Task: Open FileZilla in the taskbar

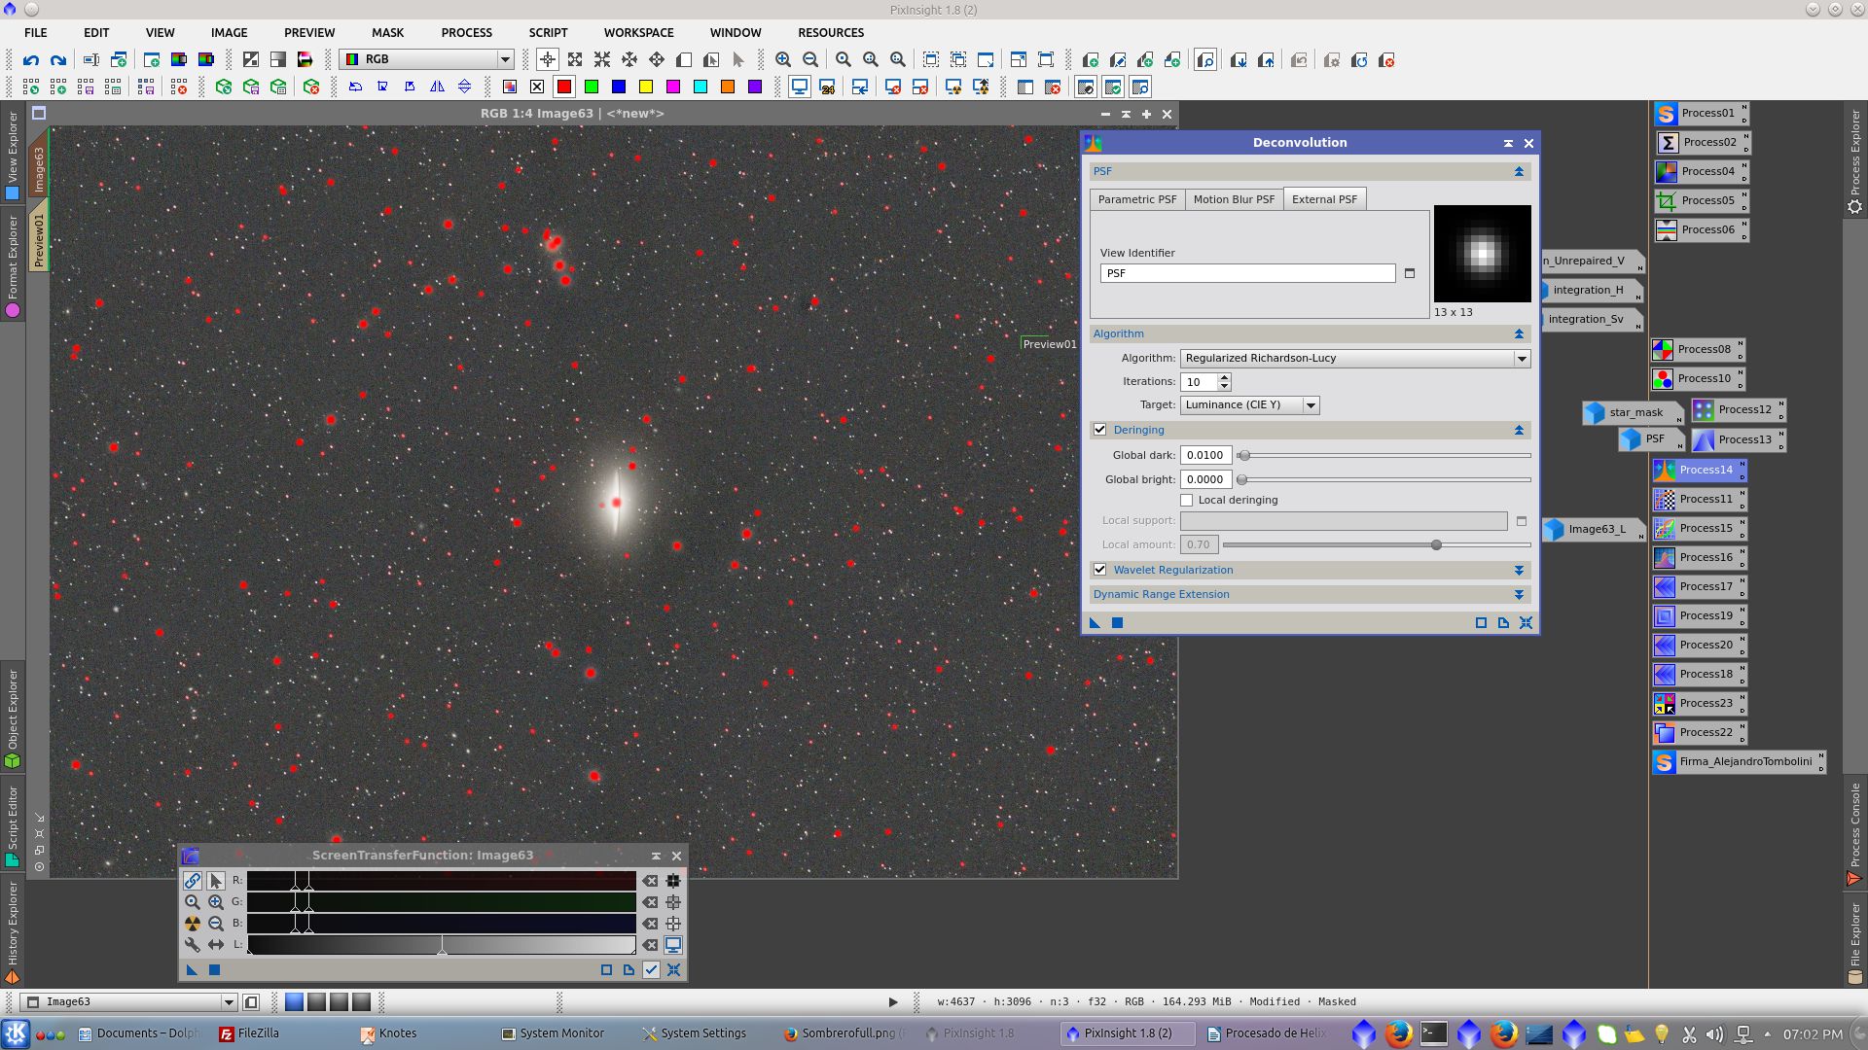Action: point(249,1034)
